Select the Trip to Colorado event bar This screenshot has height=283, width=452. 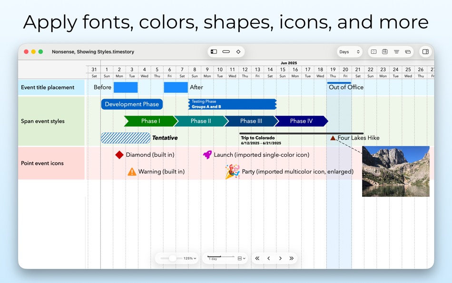(x=302, y=133)
